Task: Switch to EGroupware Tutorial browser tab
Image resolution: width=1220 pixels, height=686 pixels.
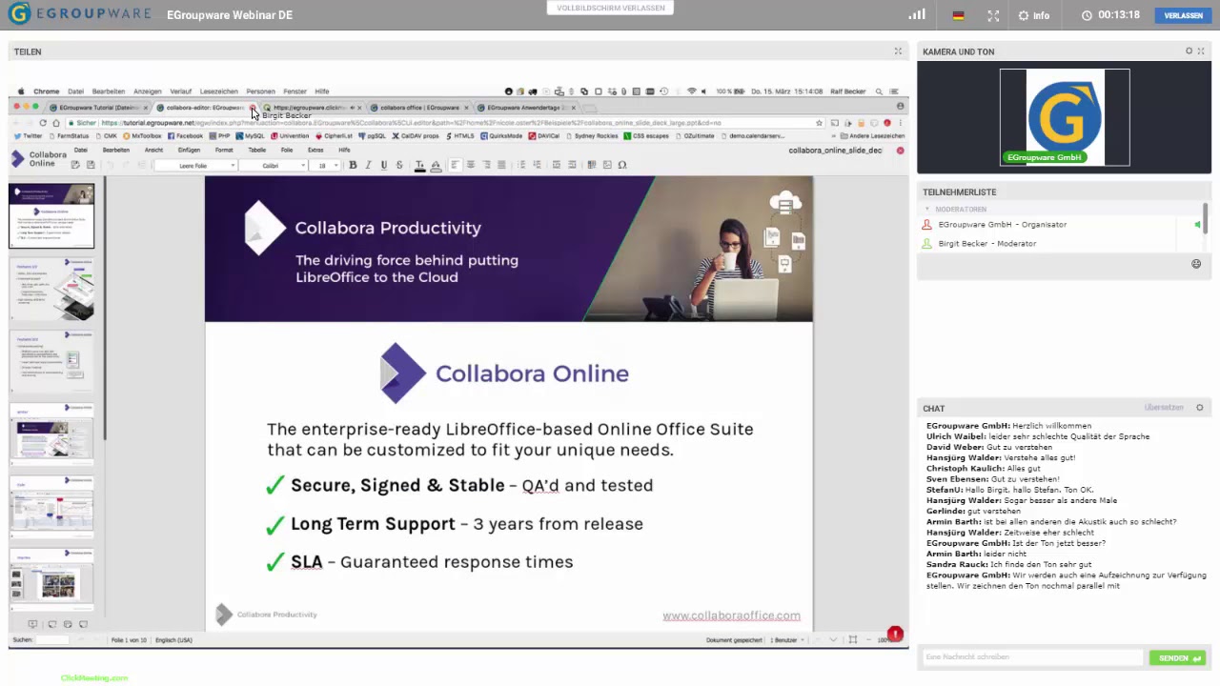Action: (98, 108)
